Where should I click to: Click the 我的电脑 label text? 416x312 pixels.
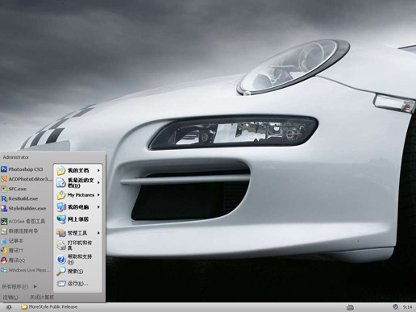pos(78,207)
